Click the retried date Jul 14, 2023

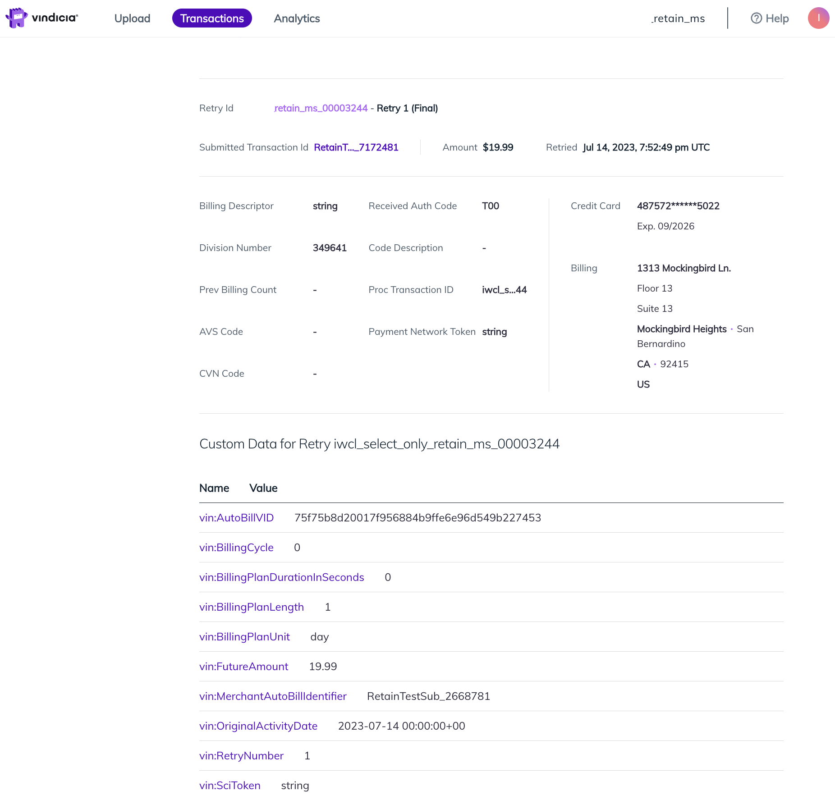point(646,147)
